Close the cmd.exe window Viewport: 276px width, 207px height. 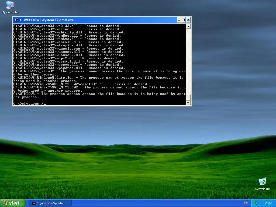click(x=188, y=20)
